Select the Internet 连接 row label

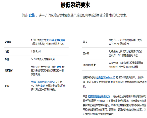point(89,65)
